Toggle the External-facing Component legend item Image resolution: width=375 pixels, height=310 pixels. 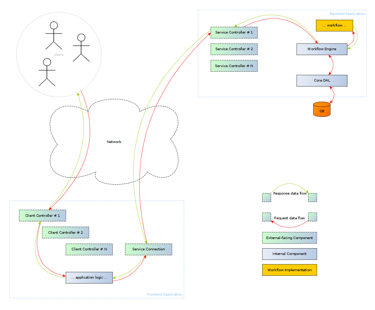[289, 238]
